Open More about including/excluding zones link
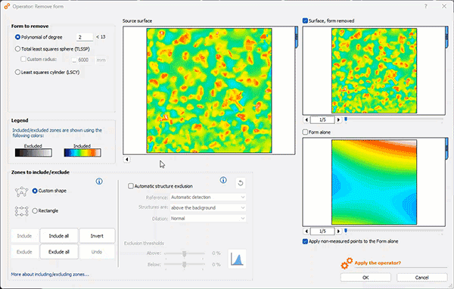 (x=50, y=274)
